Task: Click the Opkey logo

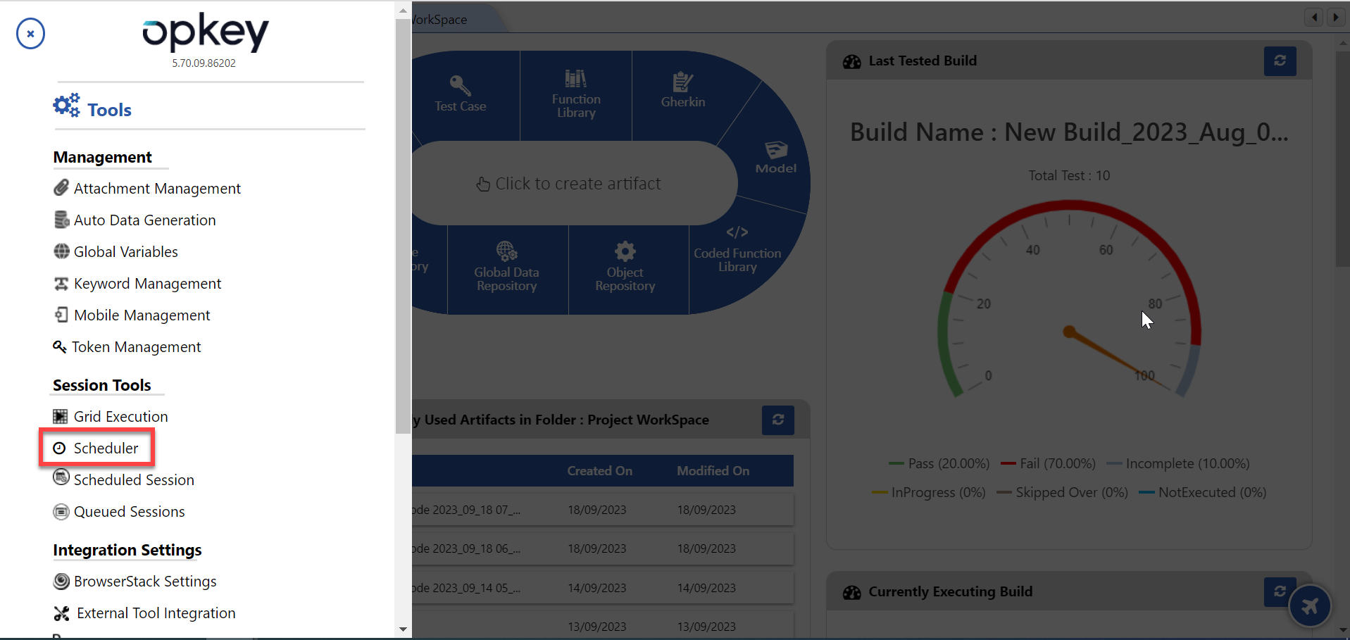Action: (205, 32)
